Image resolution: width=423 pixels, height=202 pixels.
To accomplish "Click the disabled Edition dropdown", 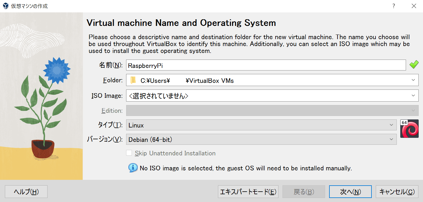I will (272, 110).
